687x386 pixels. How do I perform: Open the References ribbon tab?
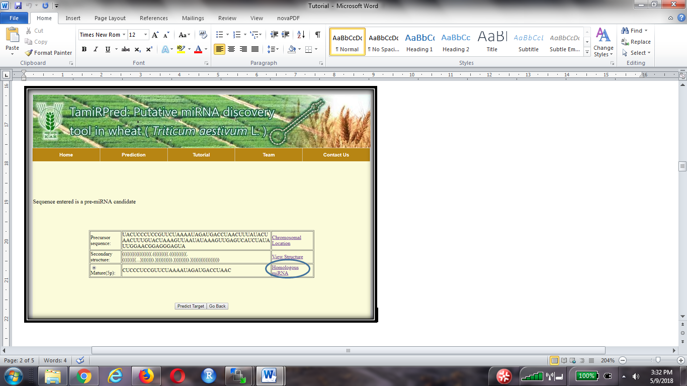(x=154, y=18)
